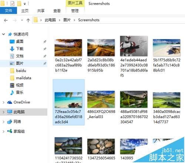This screenshot has width=185, height=163.
Task: Select thumbnail of image 2a0d23c8b08bd6ebf93d0c186915b95b
Action: pyautogui.click(x=101, y=48)
